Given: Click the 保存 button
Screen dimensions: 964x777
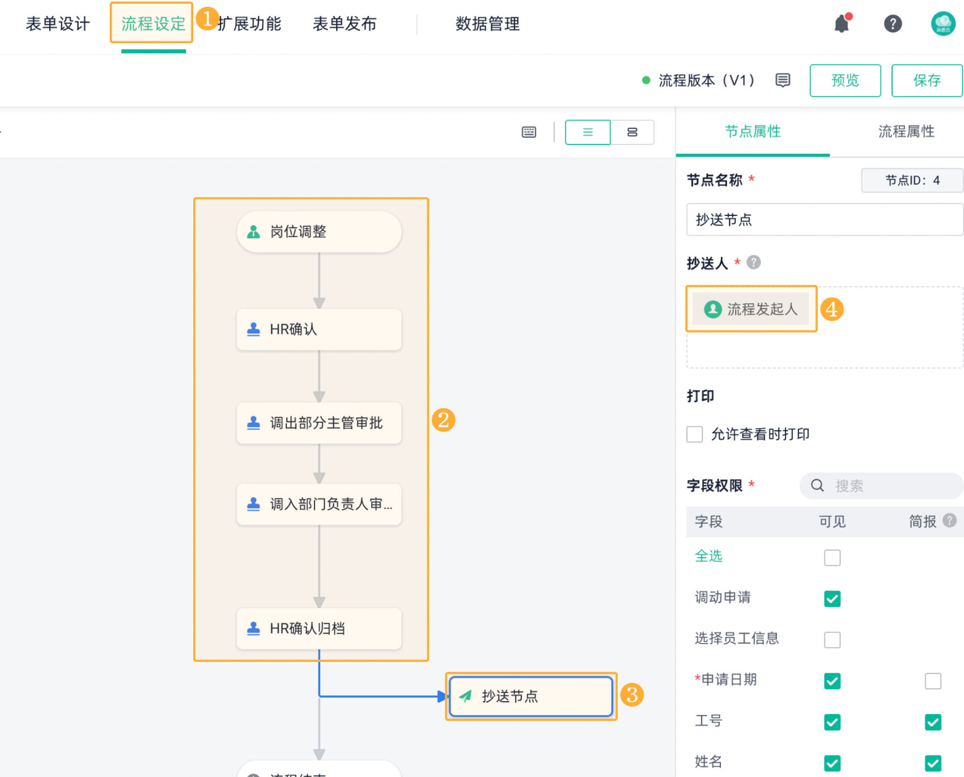Looking at the screenshot, I should point(927,80).
